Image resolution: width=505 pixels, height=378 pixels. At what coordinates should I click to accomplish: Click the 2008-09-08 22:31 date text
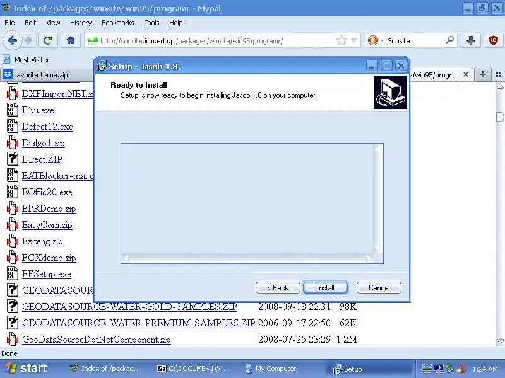pos(294,307)
